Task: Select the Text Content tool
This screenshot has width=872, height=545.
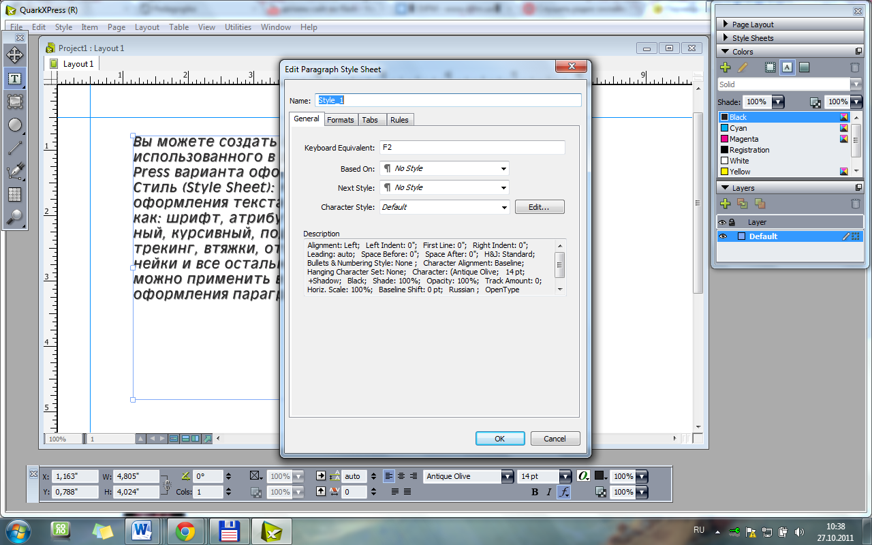Action: (14, 78)
